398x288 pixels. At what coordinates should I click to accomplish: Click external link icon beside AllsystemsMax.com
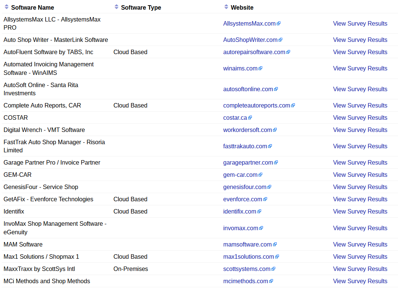pyautogui.click(x=279, y=23)
